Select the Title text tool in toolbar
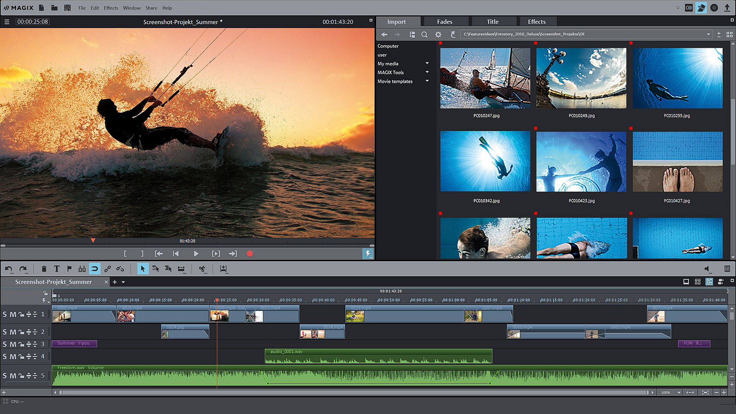 [x=57, y=269]
